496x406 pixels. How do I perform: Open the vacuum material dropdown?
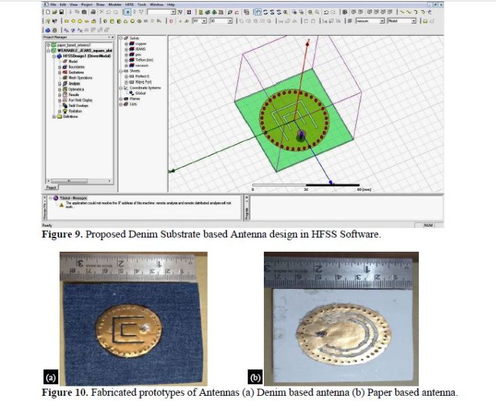click(x=382, y=21)
